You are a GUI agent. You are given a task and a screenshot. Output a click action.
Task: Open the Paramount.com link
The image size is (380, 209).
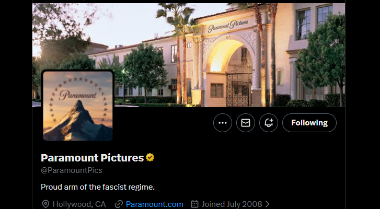point(155,204)
